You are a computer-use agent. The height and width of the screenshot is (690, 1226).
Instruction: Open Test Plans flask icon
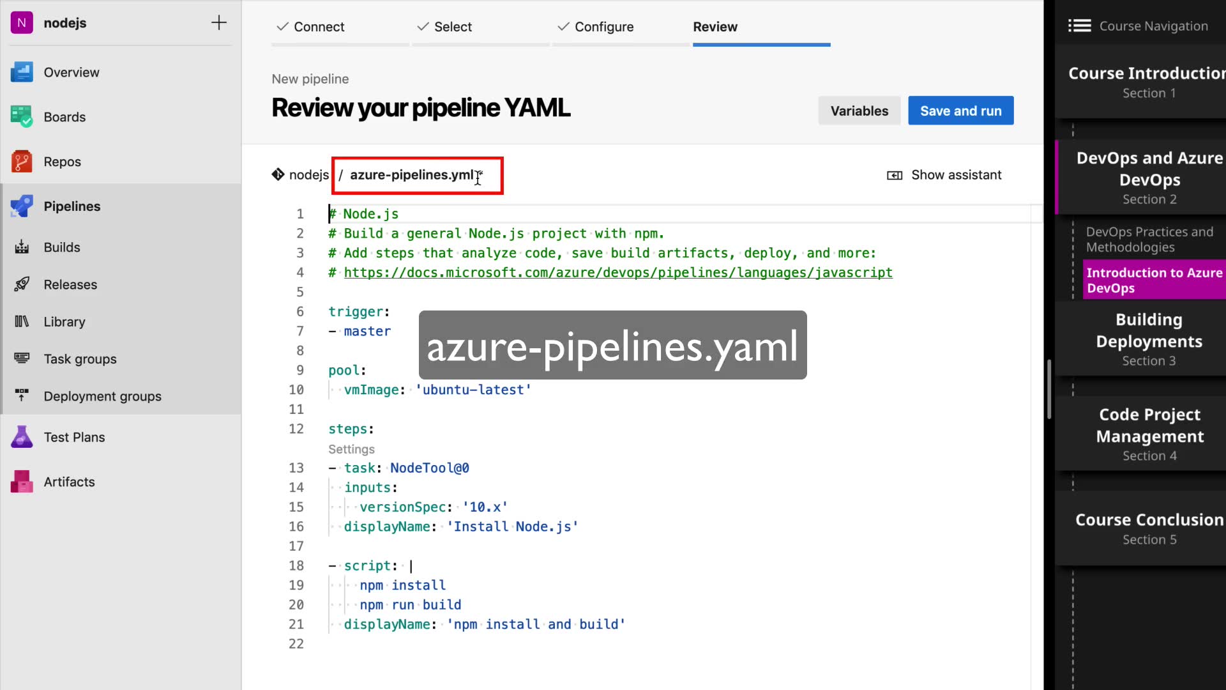click(x=22, y=437)
